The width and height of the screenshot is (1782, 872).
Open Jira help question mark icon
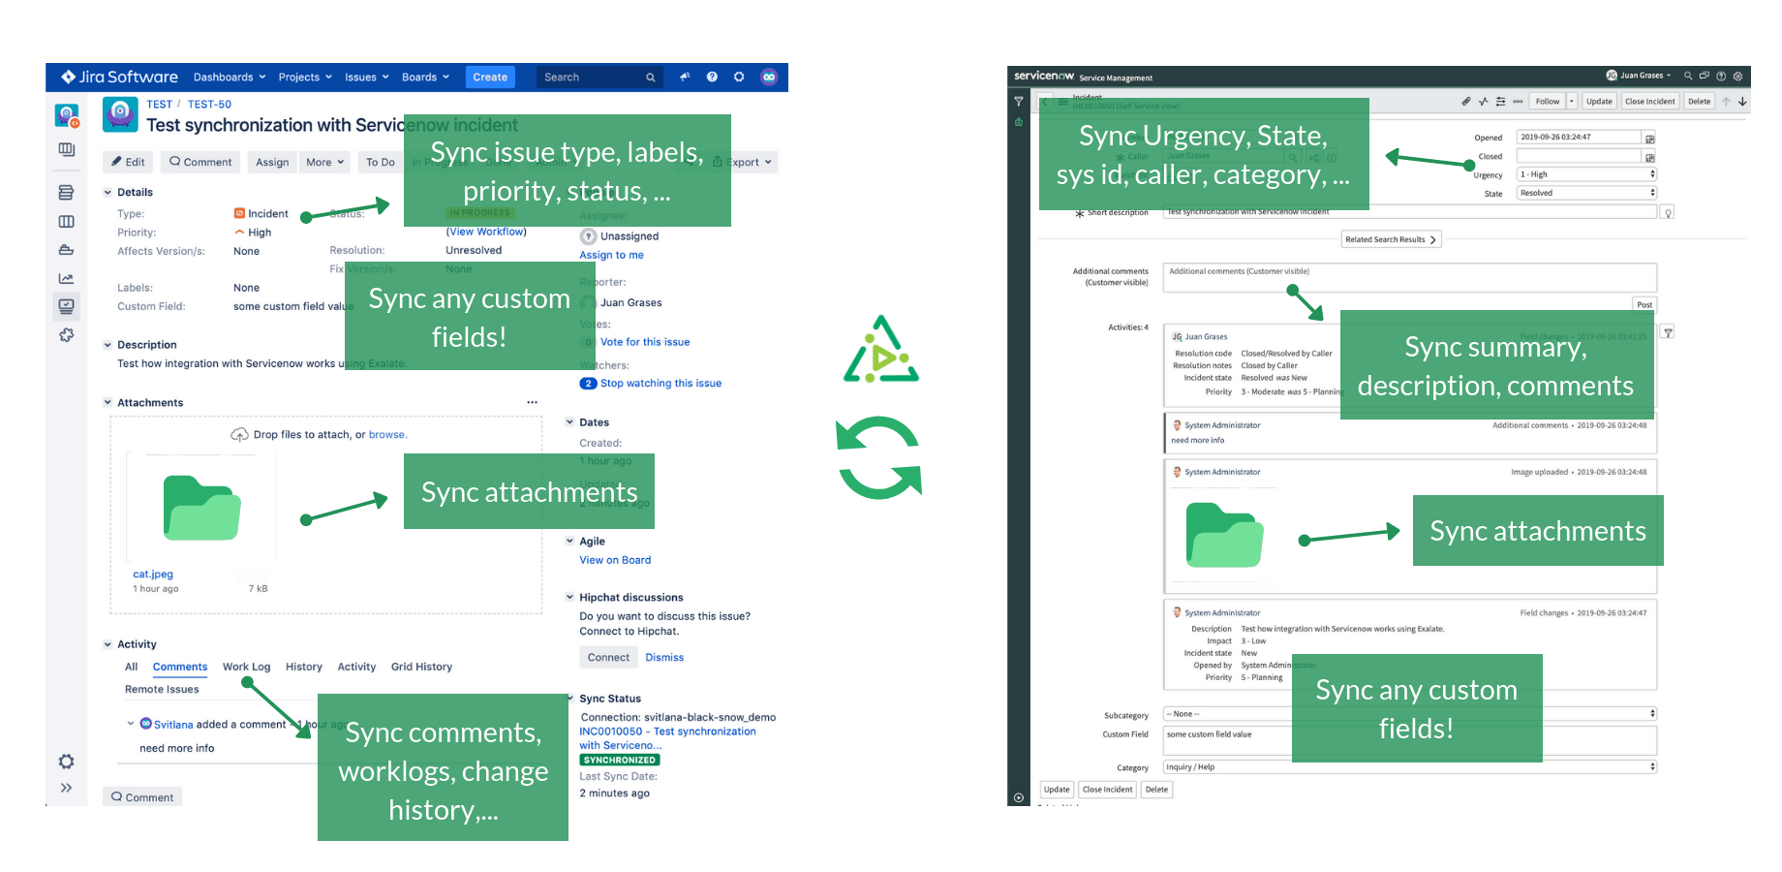(712, 78)
